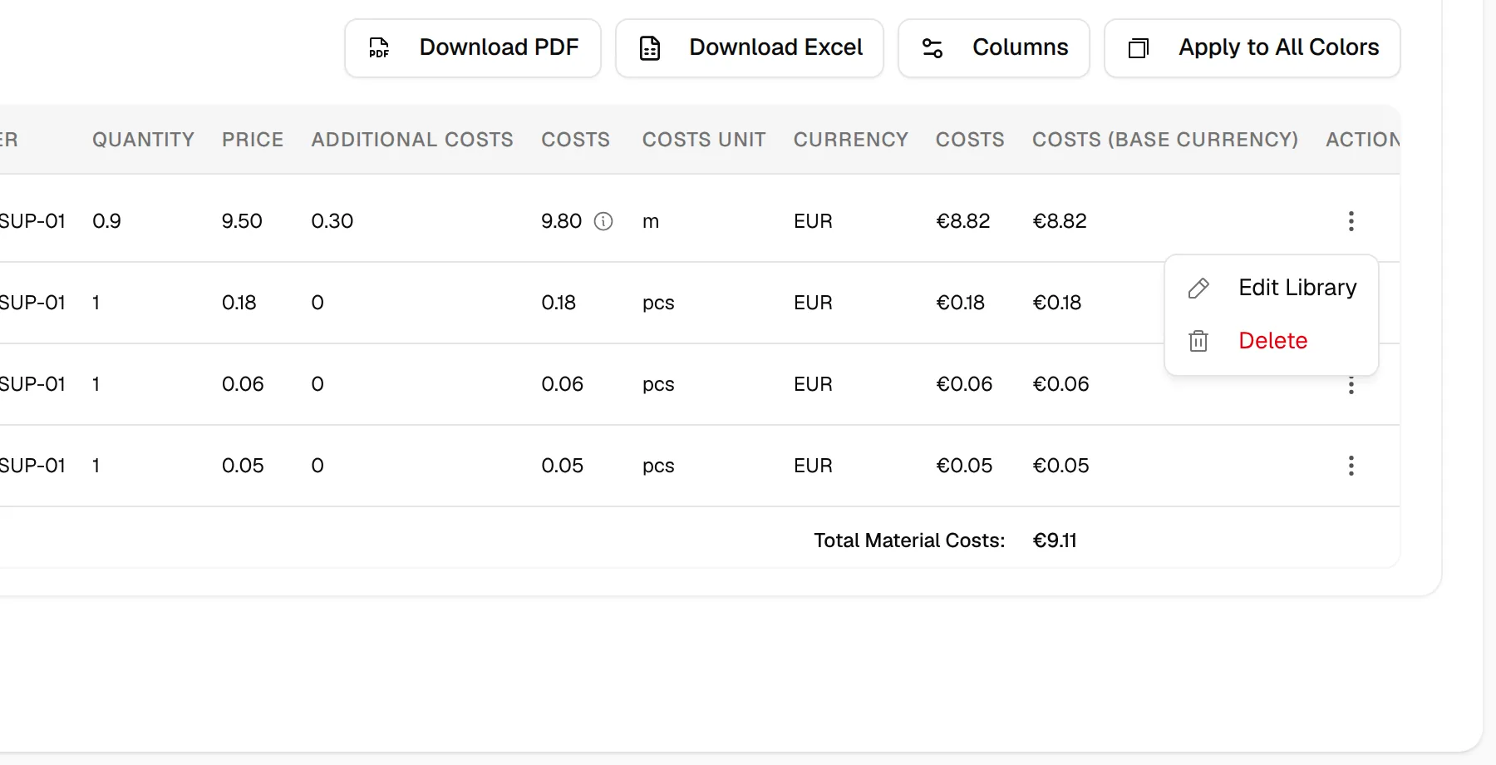
Task: Click the Download Excel button
Action: [x=749, y=48]
